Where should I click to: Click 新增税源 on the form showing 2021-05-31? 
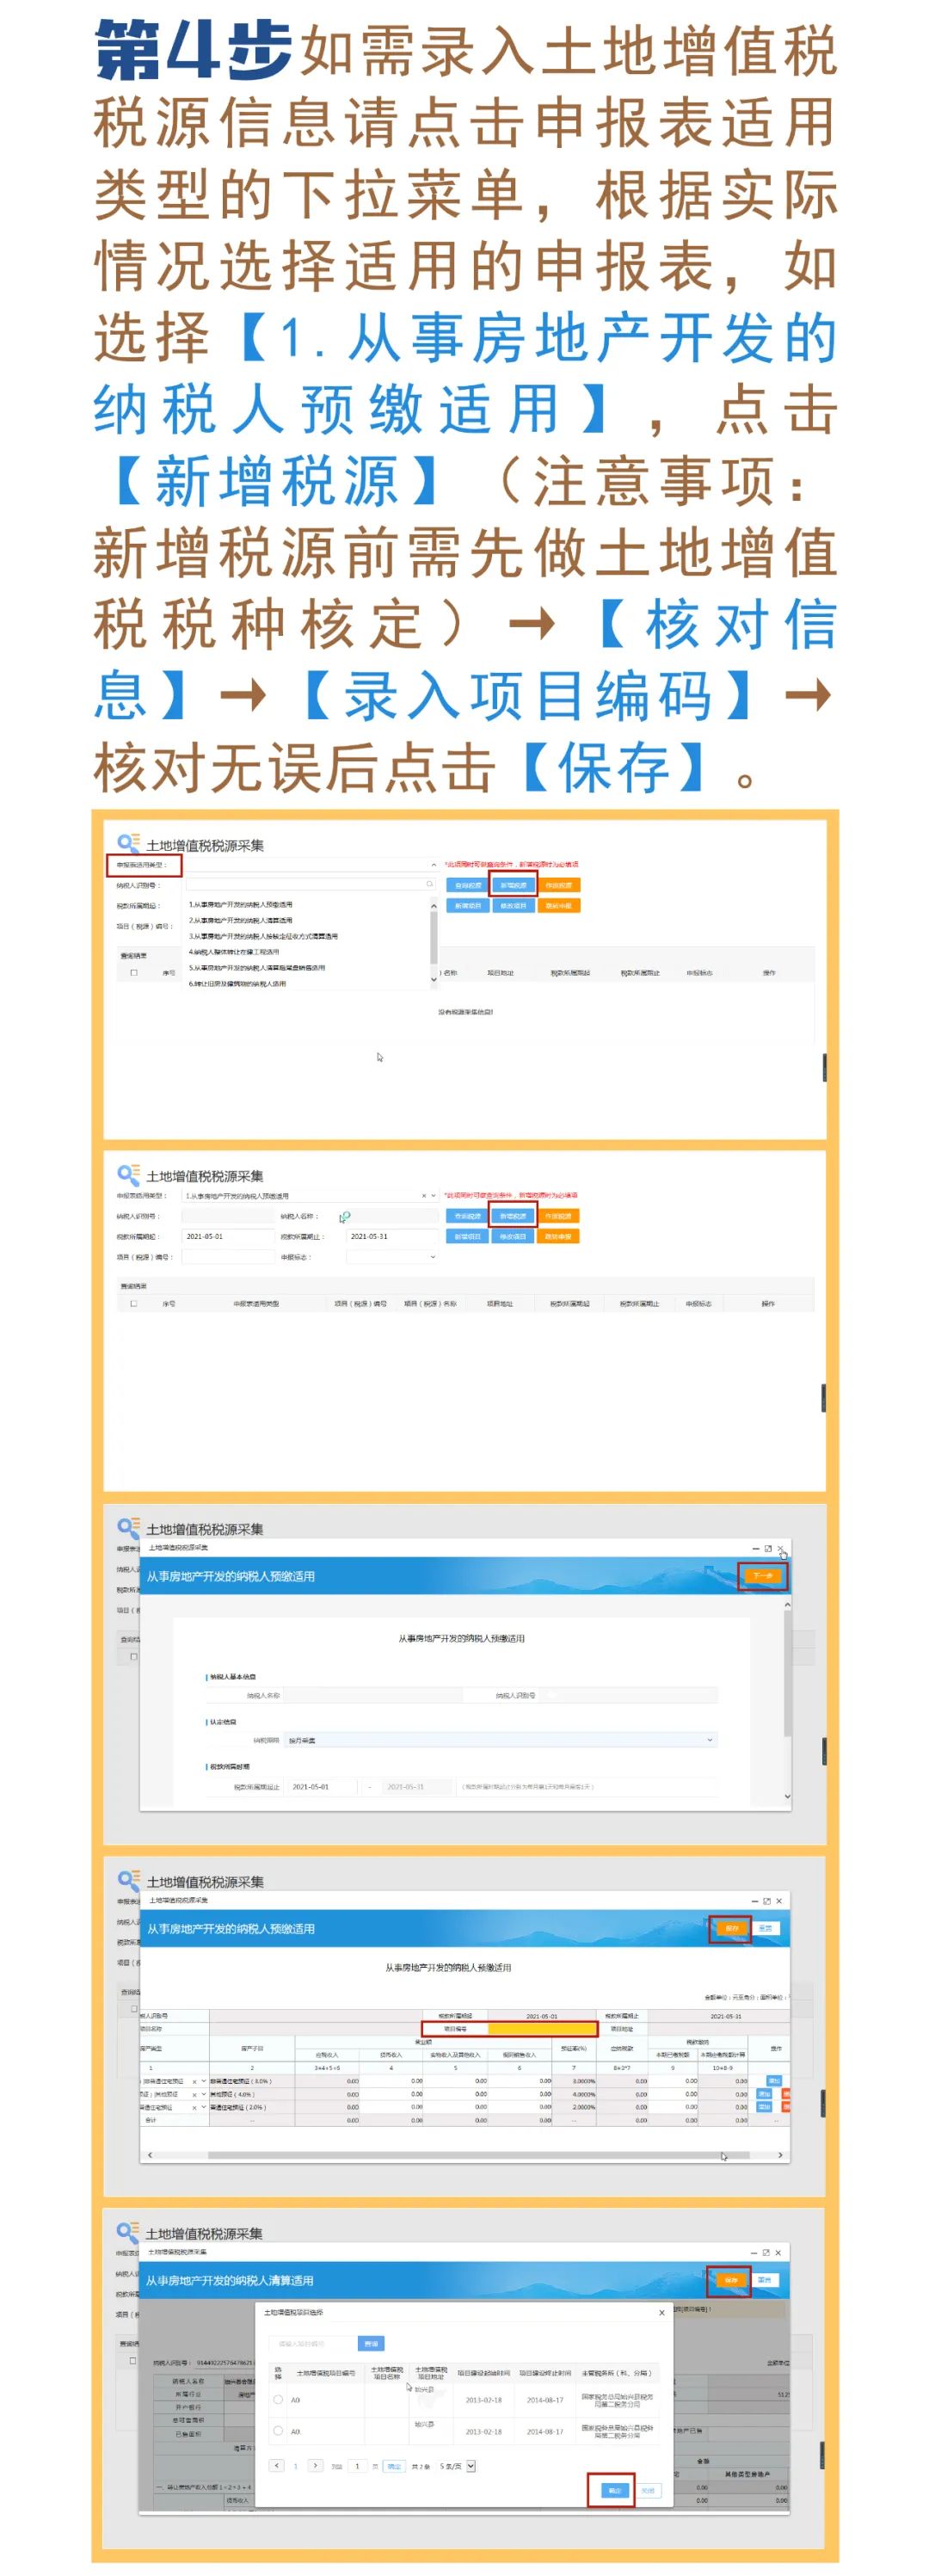(x=513, y=1216)
